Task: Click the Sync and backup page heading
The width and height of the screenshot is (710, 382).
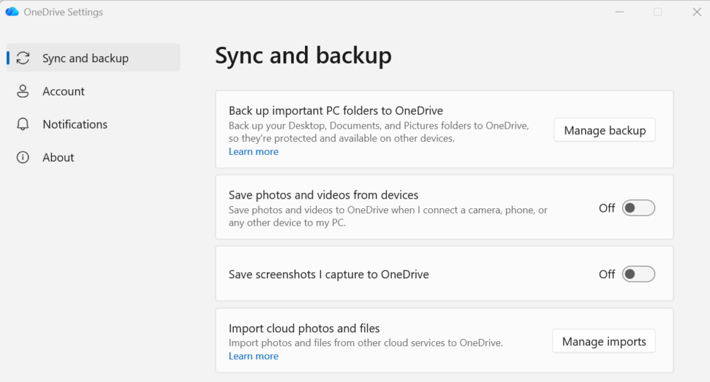Action: pos(304,56)
